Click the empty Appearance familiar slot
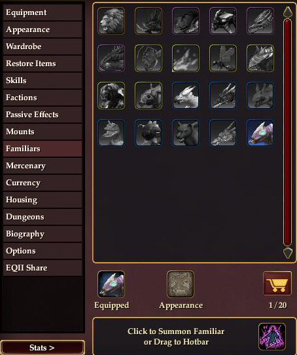This screenshot has height=355, width=297. [x=181, y=284]
